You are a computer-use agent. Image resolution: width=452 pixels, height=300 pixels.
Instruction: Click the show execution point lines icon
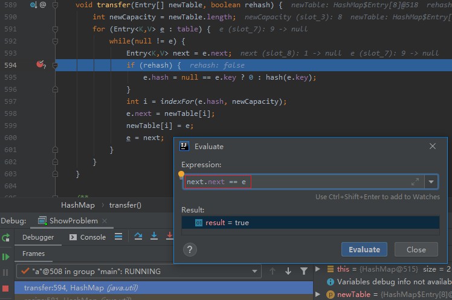(x=118, y=237)
